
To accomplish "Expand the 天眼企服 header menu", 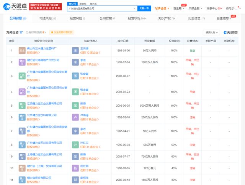I will coord(194,8).
